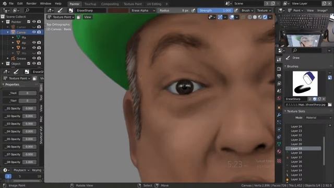
Task: Toggle the viewport gizmo display icon
Action: tap(220, 17)
